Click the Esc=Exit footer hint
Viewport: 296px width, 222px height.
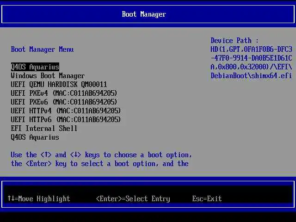(x=207, y=198)
